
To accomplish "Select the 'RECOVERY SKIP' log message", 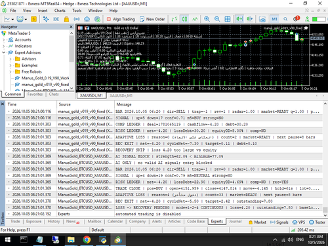I will pyautogui.click(x=166, y=150).
